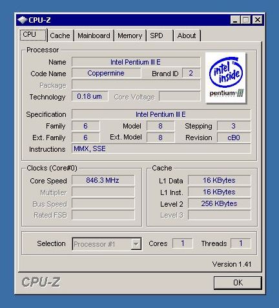Click the Brand ID value 2
Screen dimensions: 279x308
click(191, 73)
